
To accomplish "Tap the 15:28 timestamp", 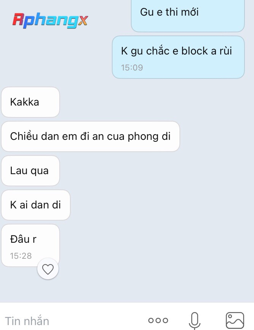I will [21, 256].
